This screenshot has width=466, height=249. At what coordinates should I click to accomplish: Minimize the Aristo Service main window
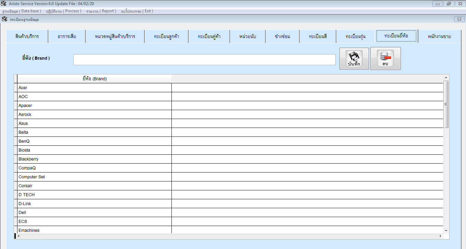pos(438,4)
